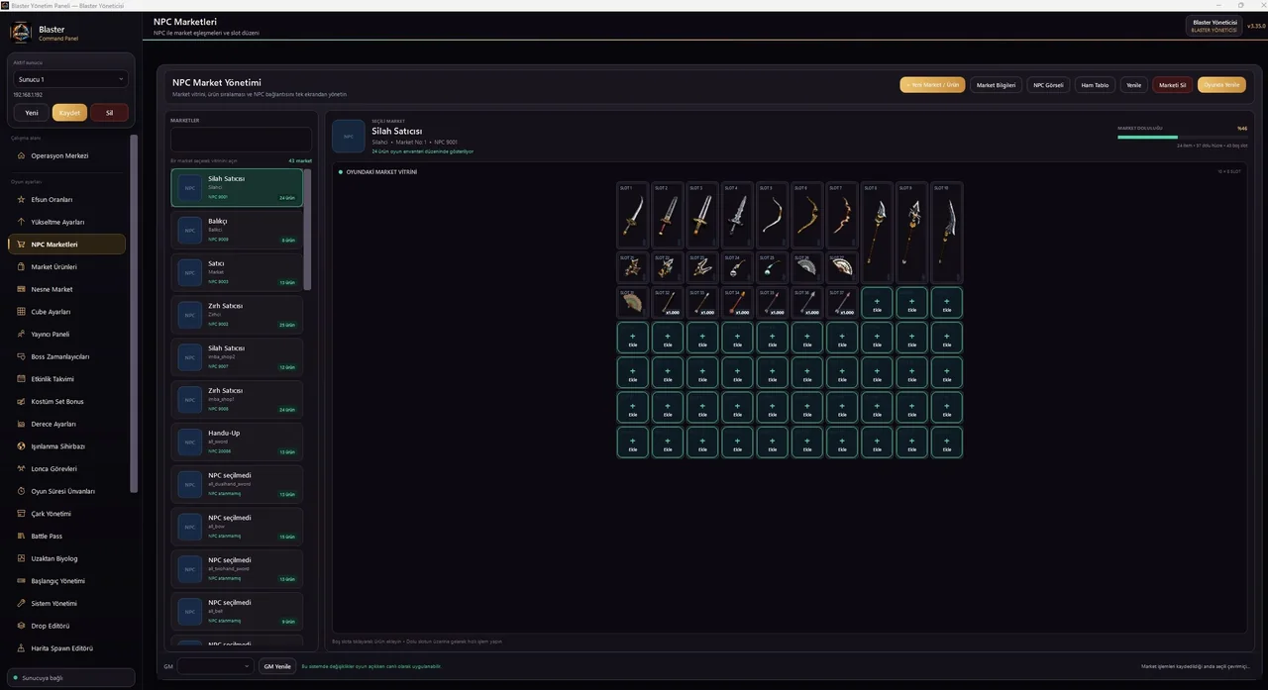Click the Blaster logo in the sidebar header
1268x690 pixels.
[x=21, y=33]
